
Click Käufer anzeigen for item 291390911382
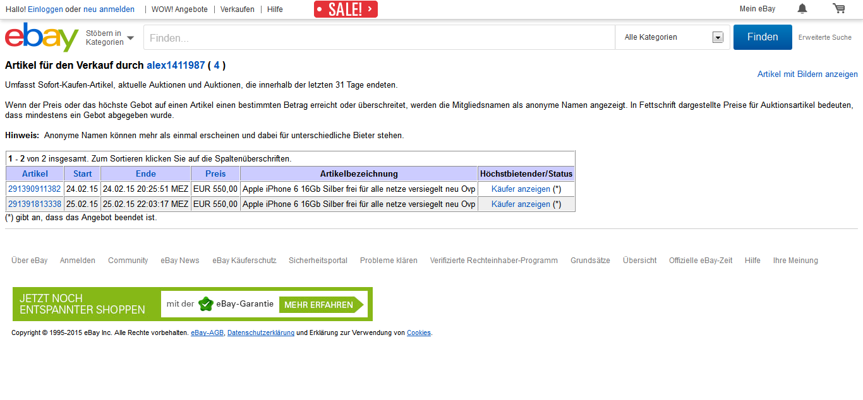pyautogui.click(x=521, y=189)
